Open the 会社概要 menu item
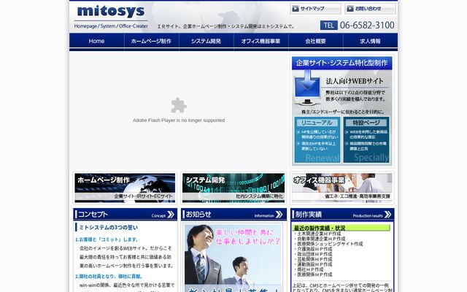Viewport: 467px width, 292px height. pos(315,41)
